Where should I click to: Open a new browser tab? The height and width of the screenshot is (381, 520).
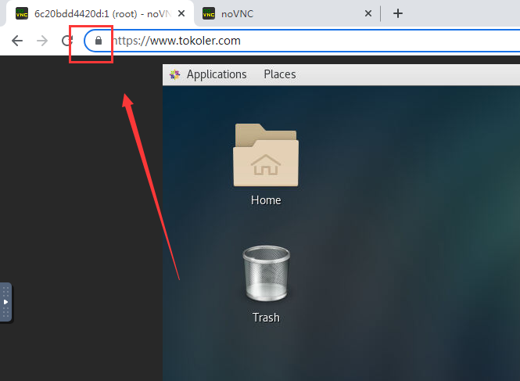pyautogui.click(x=398, y=13)
